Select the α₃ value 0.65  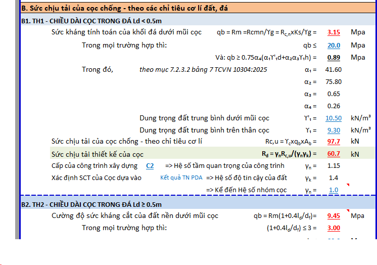334,94
